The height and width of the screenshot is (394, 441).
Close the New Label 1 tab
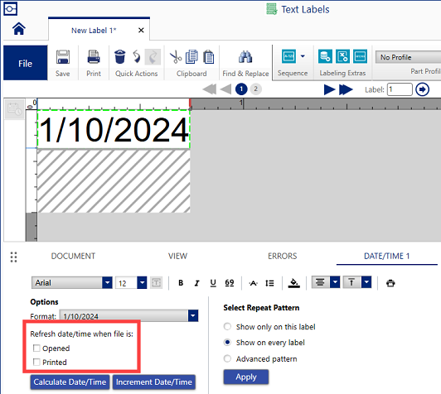coord(141,31)
